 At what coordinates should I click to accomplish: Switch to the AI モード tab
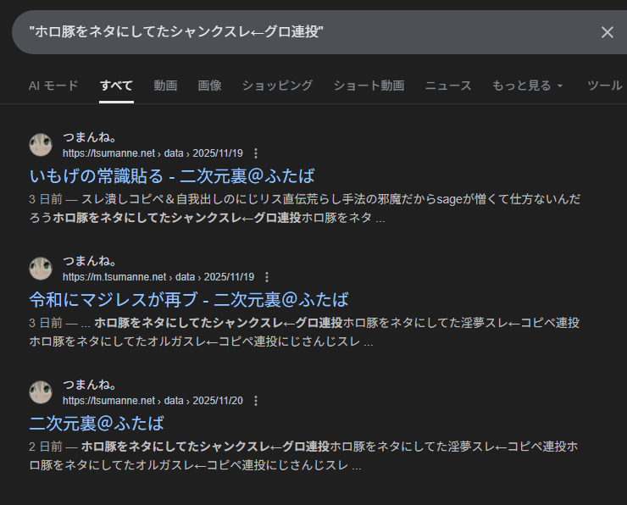(53, 86)
